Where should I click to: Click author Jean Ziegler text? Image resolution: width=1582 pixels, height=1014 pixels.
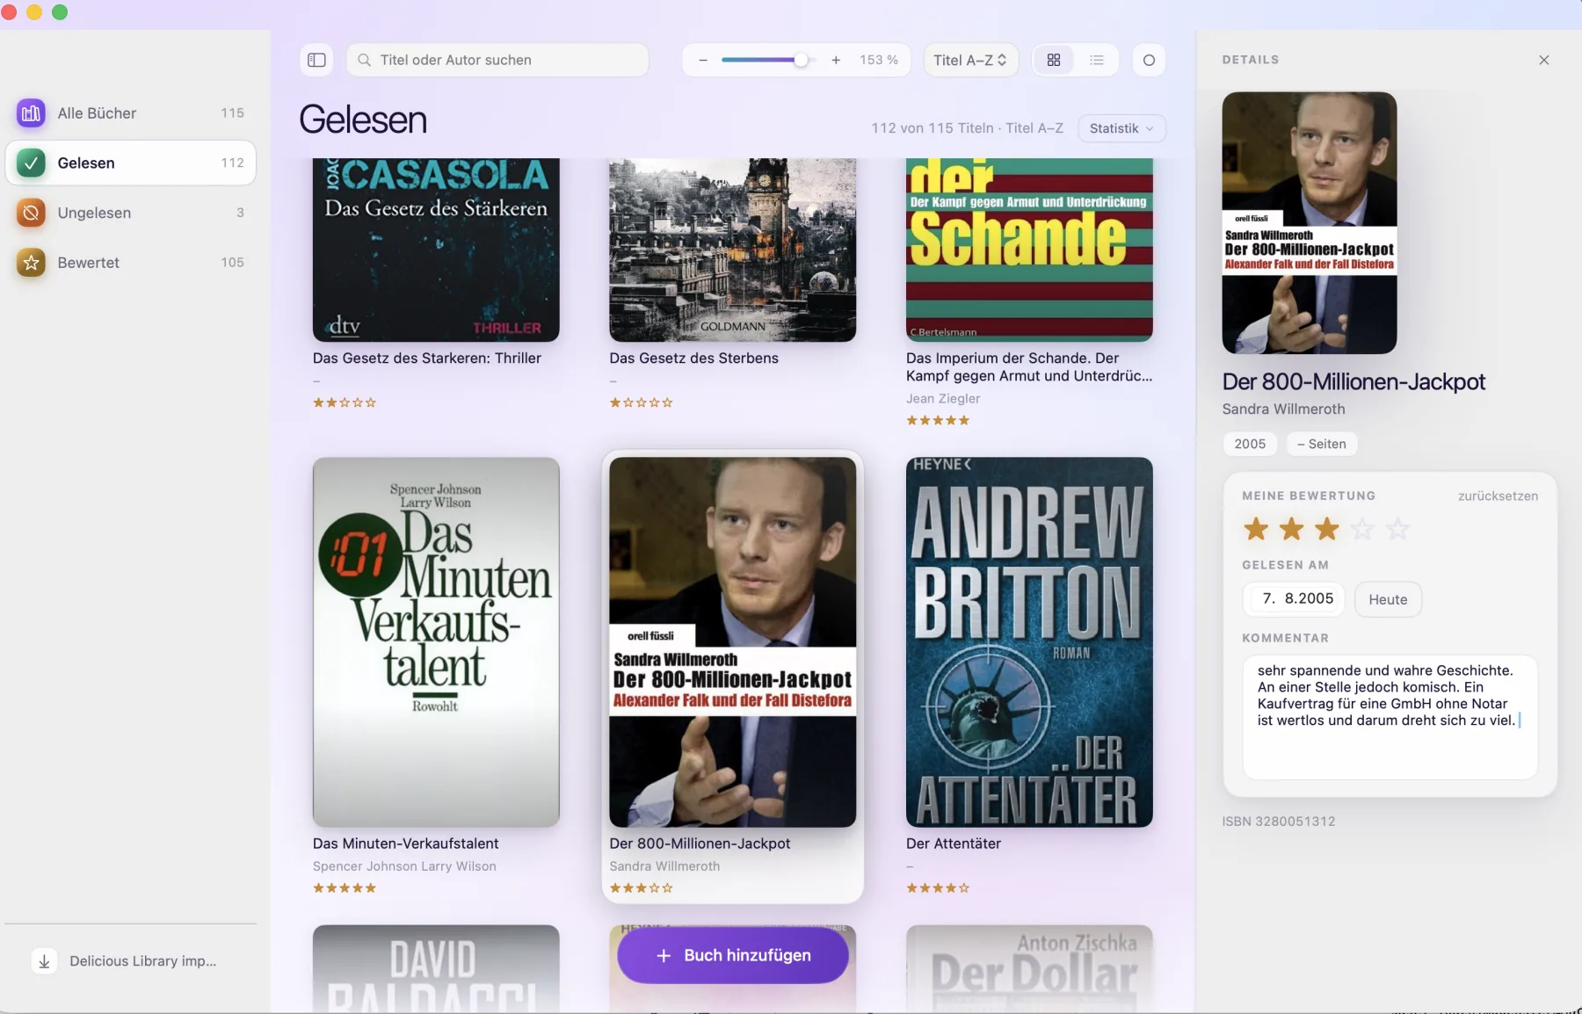(943, 399)
